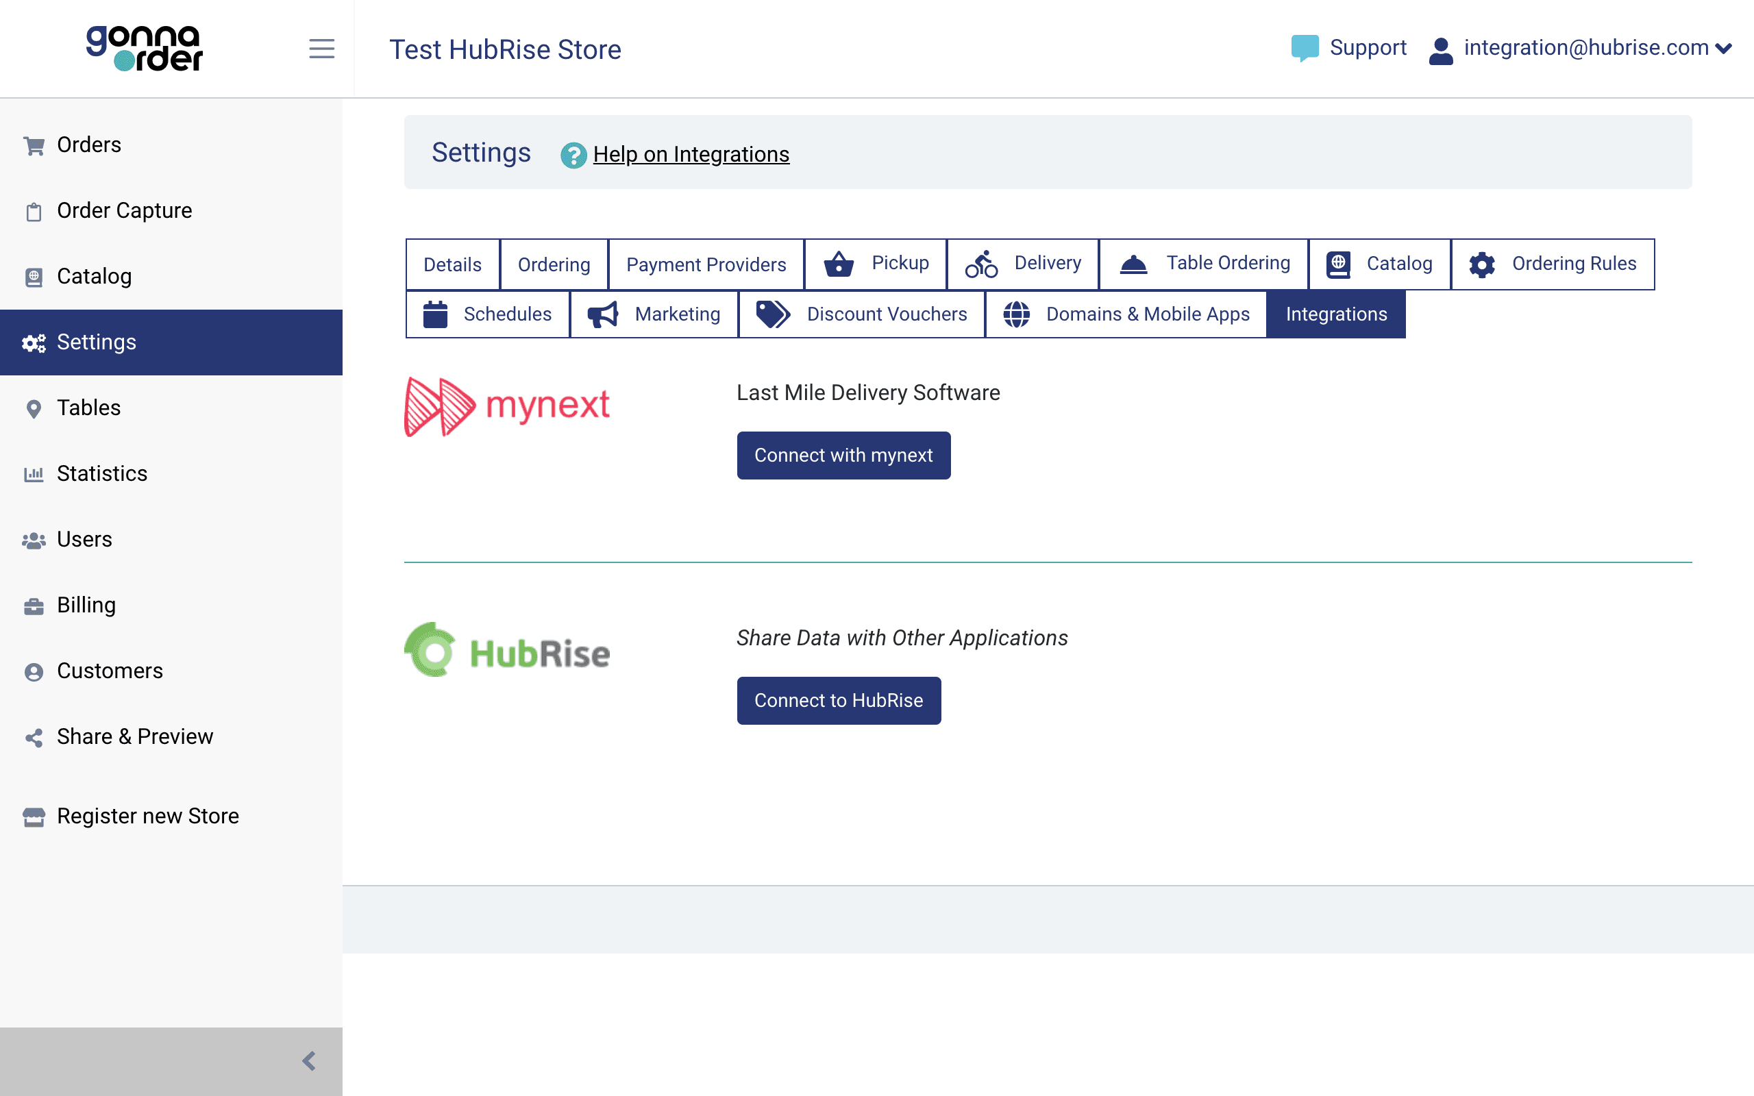Viewport: 1754px width, 1096px height.
Task: Click the Marketing megaphone icon
Action: 602,314
